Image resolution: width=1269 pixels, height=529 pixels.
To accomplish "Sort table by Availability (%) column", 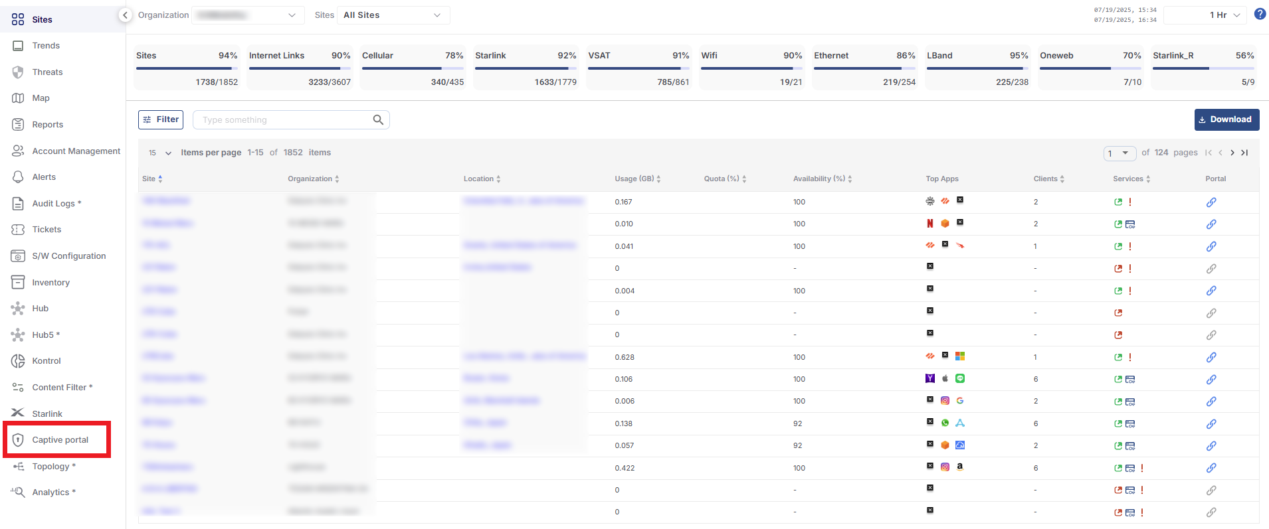I will tap(822, 179).
